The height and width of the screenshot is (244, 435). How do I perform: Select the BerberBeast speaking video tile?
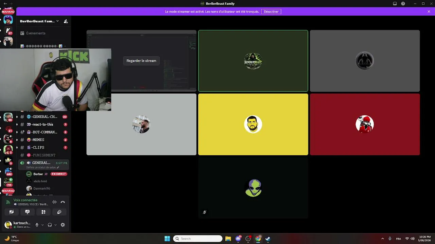253,61
